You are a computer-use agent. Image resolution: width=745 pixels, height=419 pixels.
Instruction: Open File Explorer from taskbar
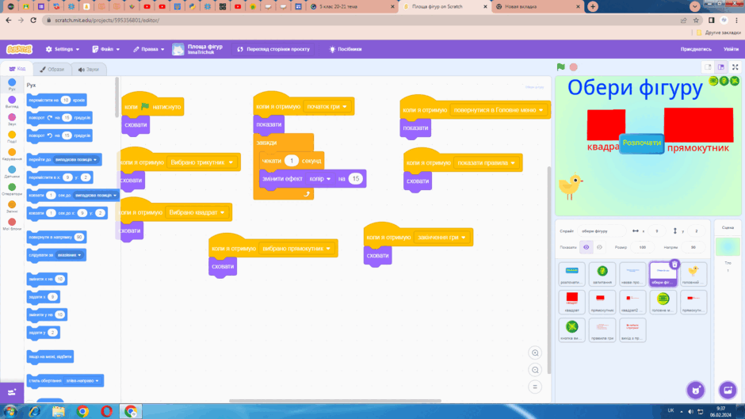(x=59, y=411)
